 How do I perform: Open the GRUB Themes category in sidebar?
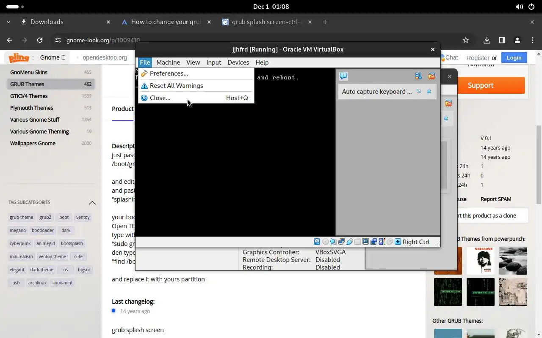click(x=51, y=84)
